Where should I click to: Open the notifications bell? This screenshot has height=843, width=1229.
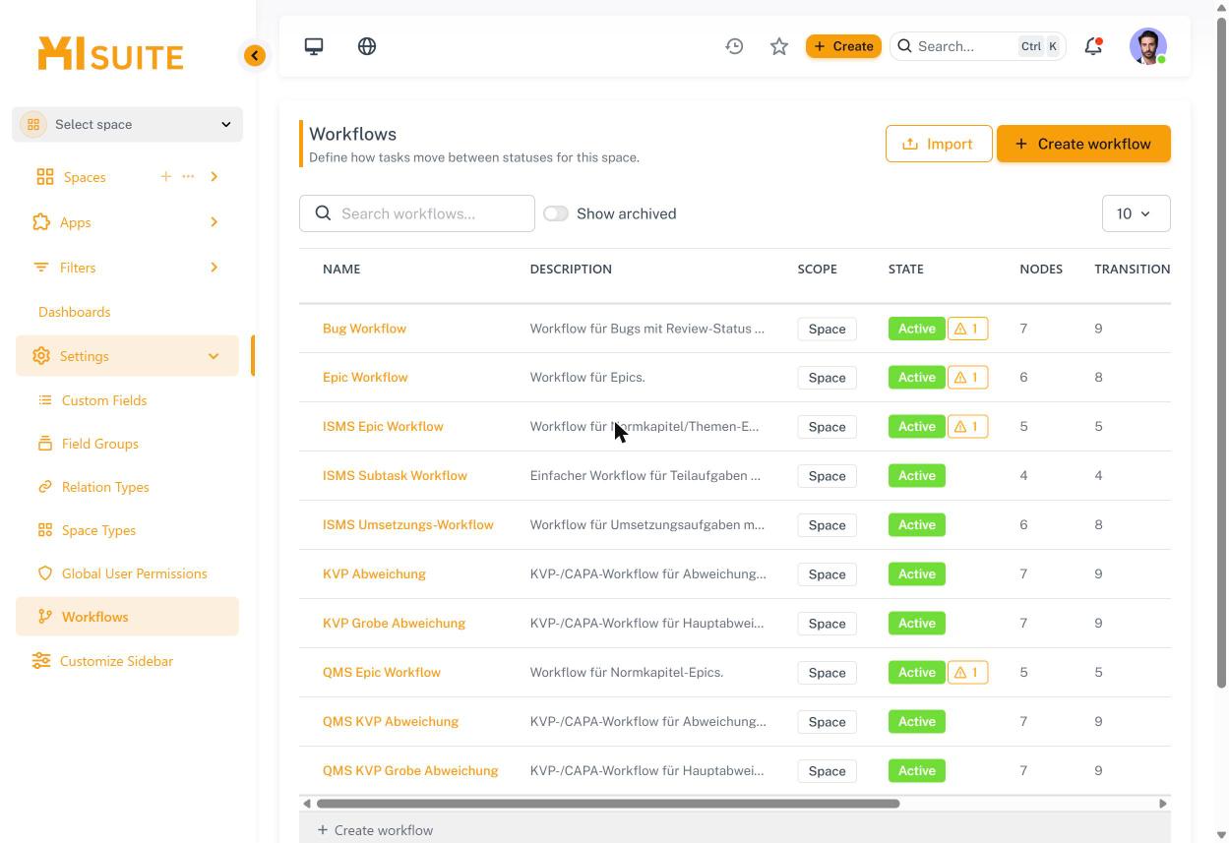[x=1093, y=46]
